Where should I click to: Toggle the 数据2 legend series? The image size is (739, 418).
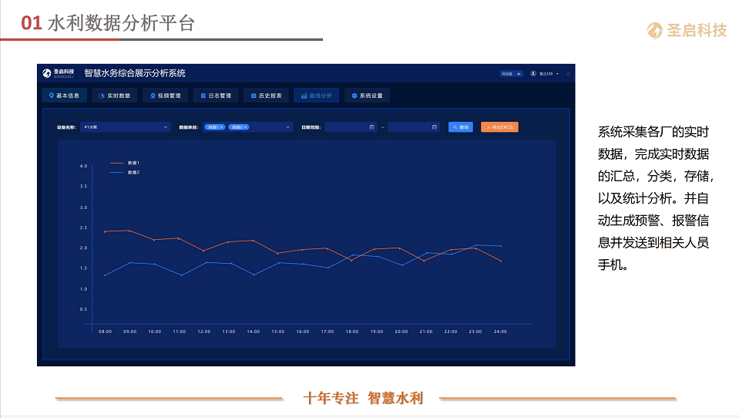(125, 173)
